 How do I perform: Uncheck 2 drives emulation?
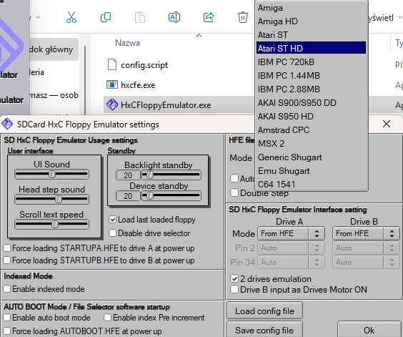(x=234, y=278)
